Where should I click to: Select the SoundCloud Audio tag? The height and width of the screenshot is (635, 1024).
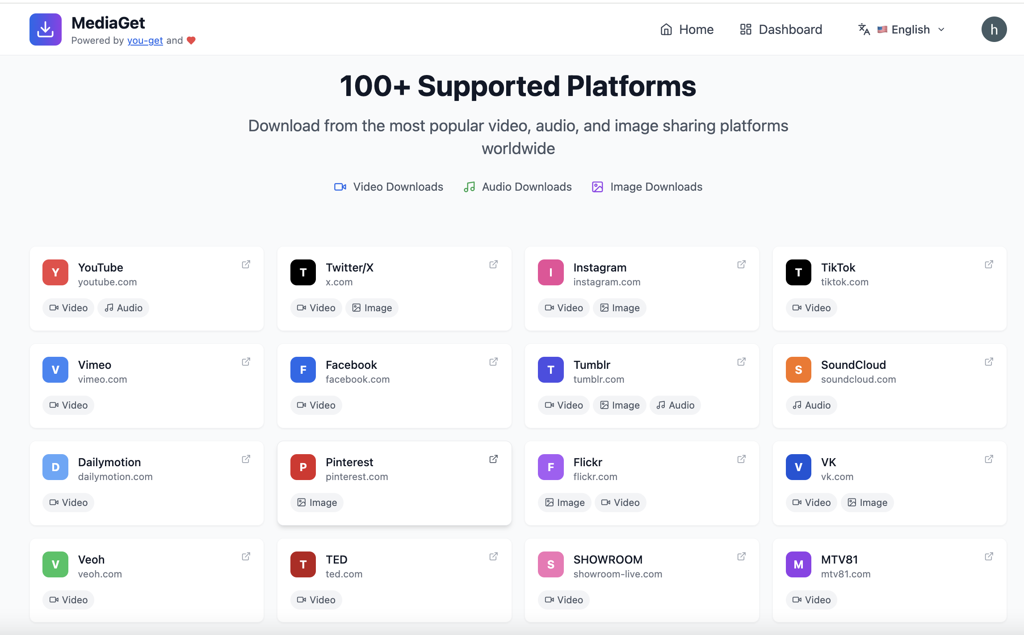click(x=811, y=405)
